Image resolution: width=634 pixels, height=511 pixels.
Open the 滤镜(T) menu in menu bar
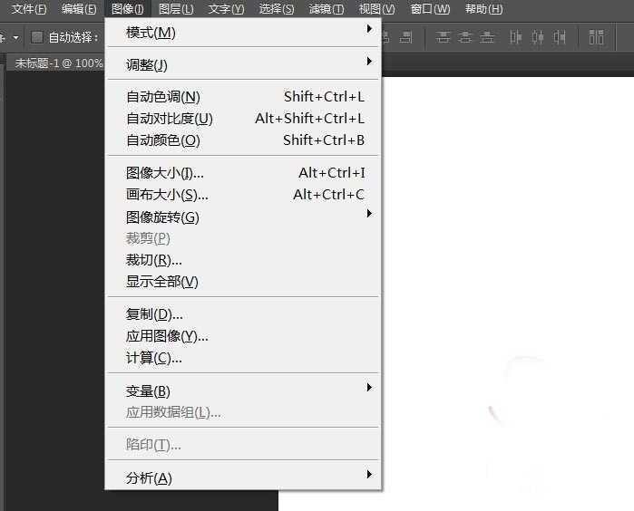click(x=326, y=9)
